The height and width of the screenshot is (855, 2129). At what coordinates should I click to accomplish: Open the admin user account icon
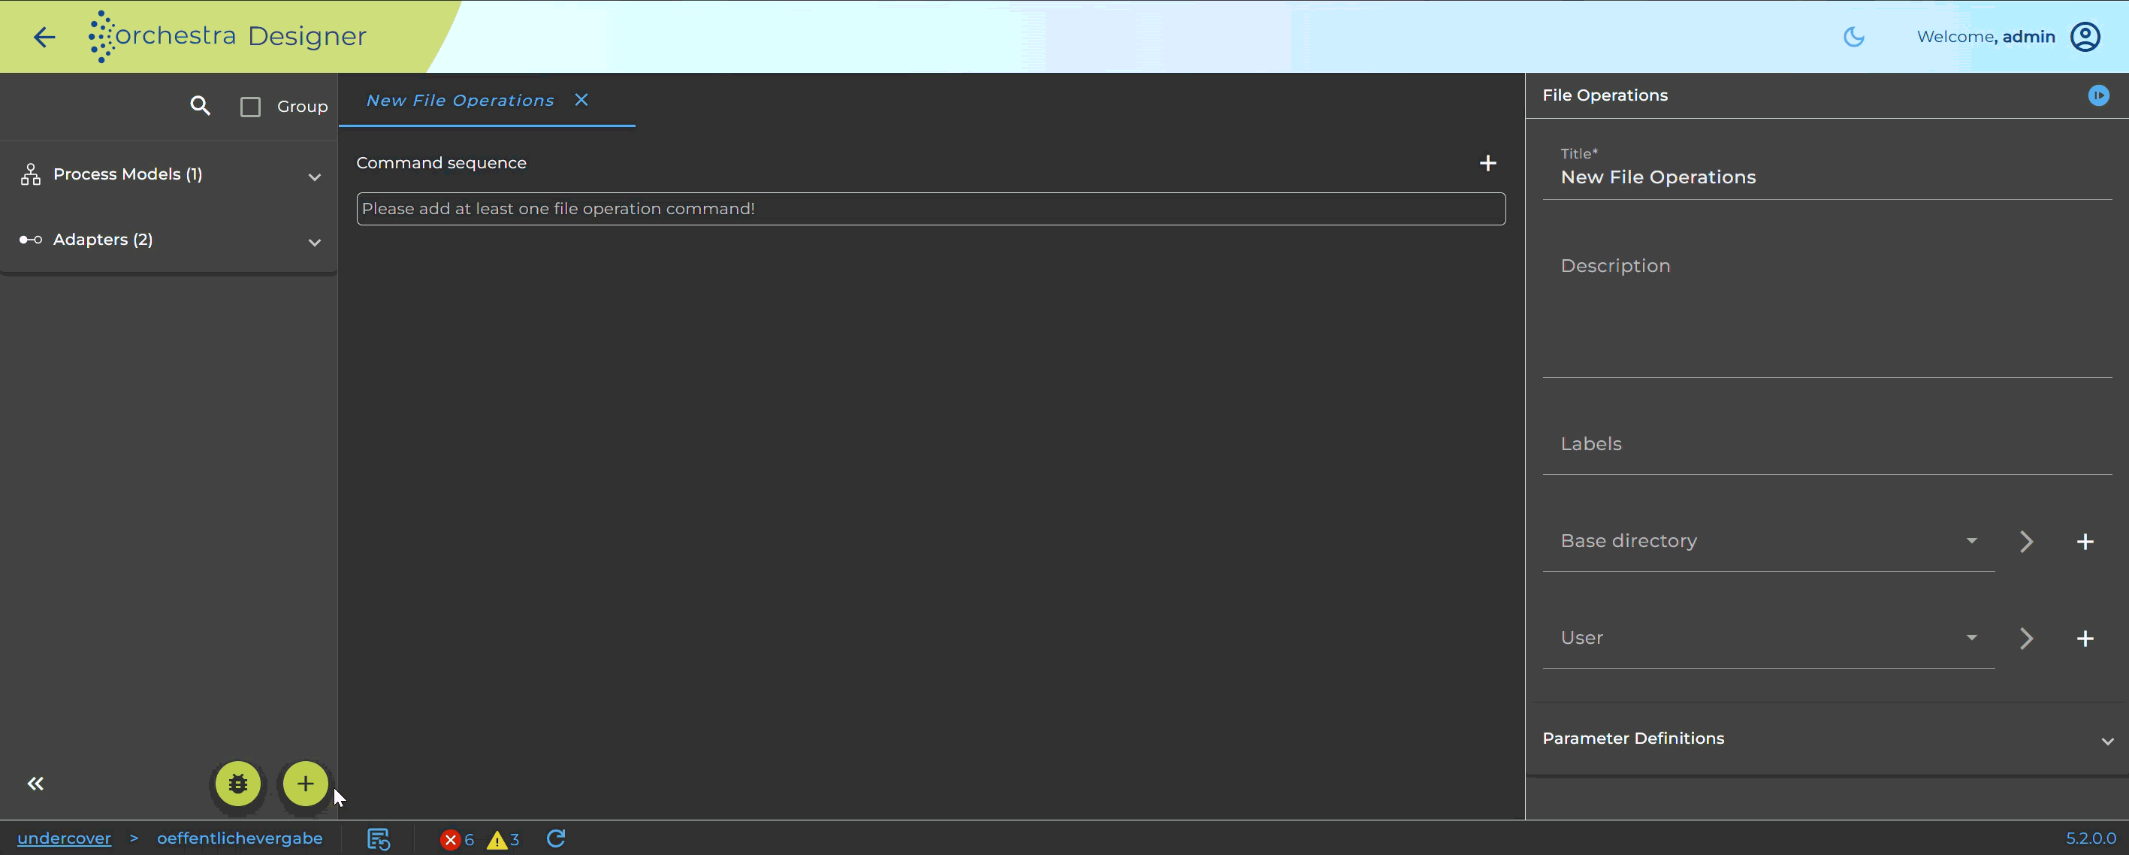coord(2085,36)
